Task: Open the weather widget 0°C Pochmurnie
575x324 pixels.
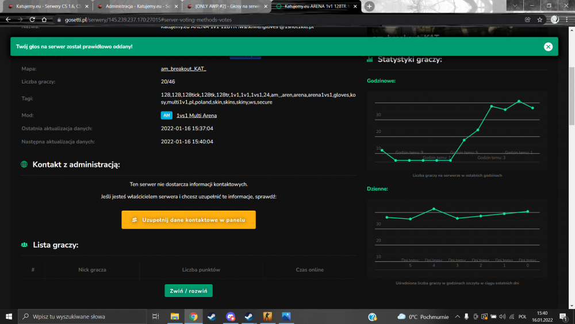Action: (x=423, y=317)
